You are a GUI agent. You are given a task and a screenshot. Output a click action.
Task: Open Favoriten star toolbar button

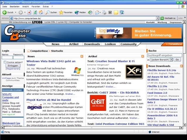pos(66,12)
